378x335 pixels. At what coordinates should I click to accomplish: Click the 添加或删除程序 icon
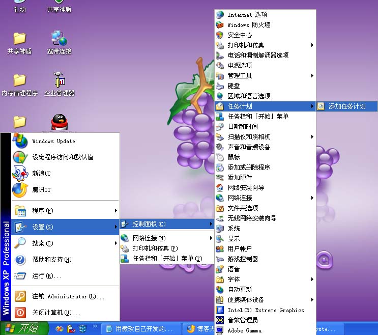[220, 167]
